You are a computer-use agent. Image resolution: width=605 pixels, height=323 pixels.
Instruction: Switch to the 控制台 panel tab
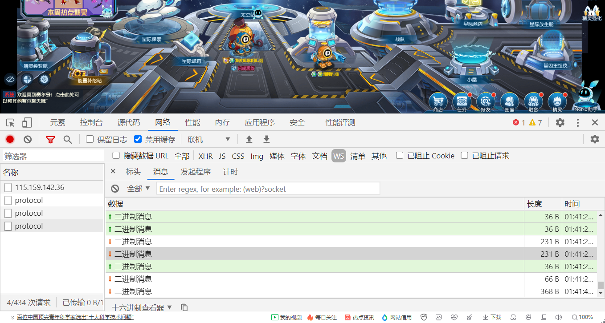click(91, 122)
